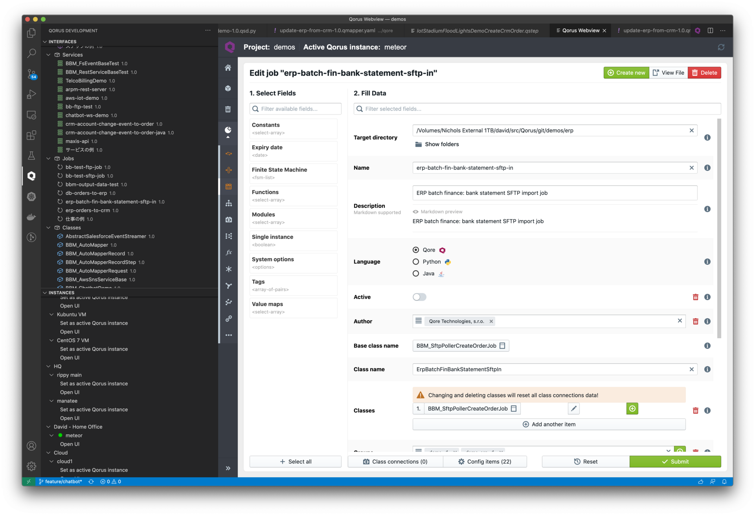Viewport: 755px width, 515px height.
Task: Collapse the Kubuntu VM instance node
Action: 51,315
